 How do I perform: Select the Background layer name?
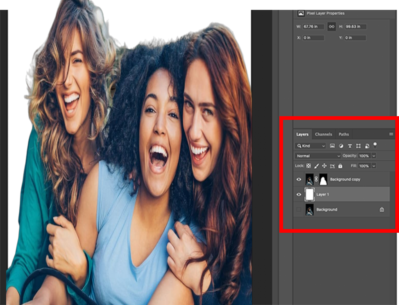[327, 209]
